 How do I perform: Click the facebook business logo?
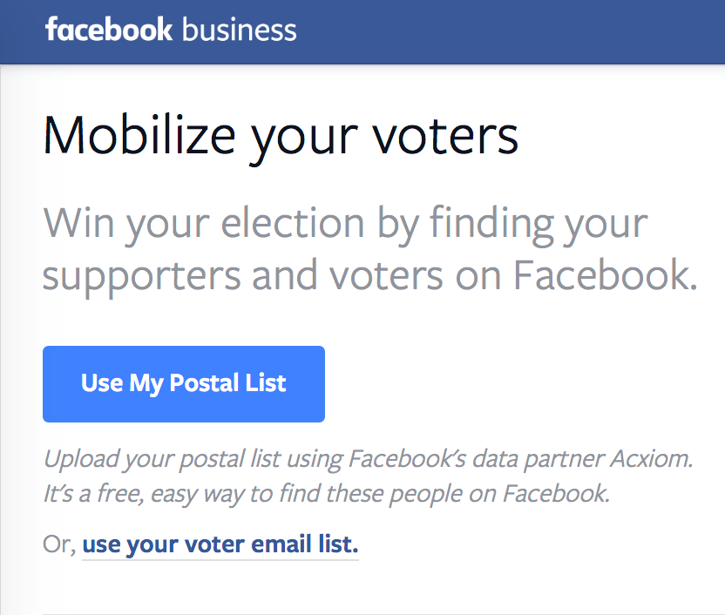point(171,30)
